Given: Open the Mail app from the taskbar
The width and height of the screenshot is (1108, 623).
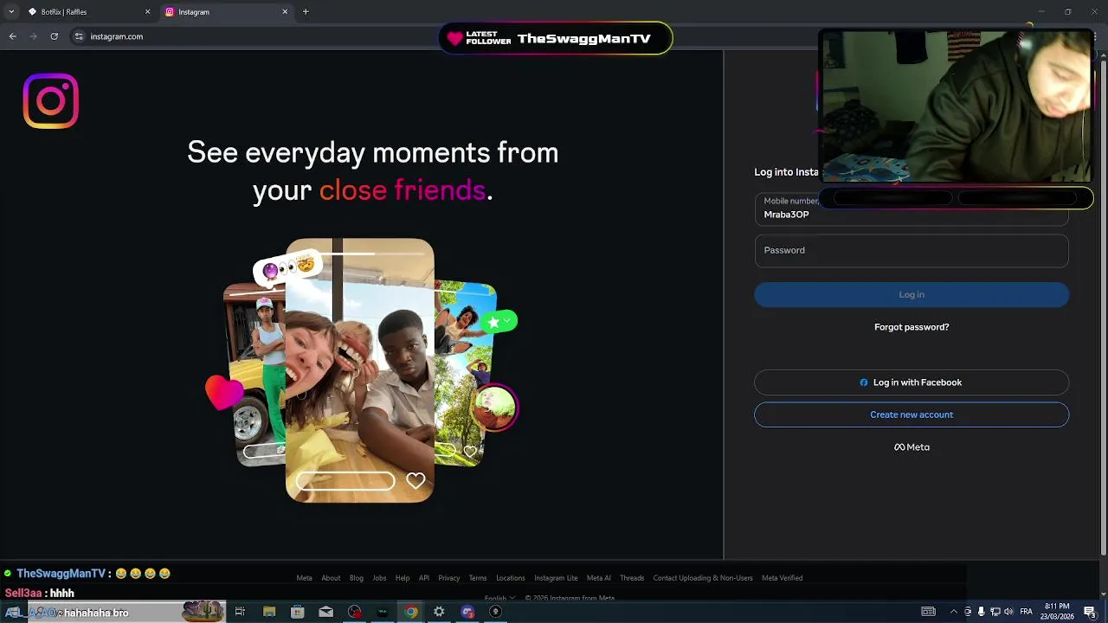Looking at the screenshot, I should (325, 612).
